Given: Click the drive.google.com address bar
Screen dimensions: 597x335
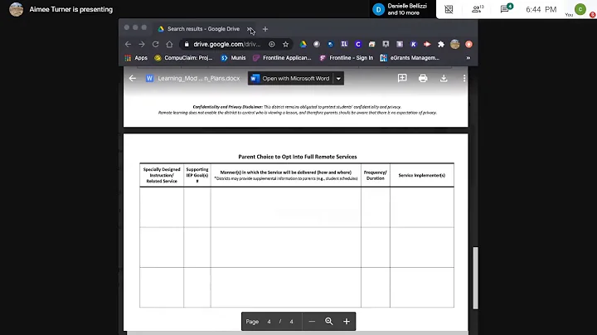Looking at the screenshot, I should [x=226, y=44].
